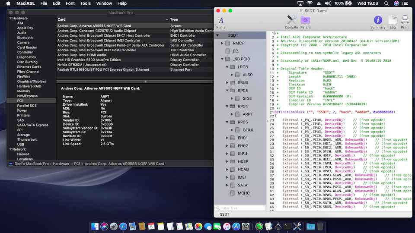The width and height of the screenshot is (415, 233).
Task: Select Graphics/Displays in the sidebar
Action: tap(31, 81)
